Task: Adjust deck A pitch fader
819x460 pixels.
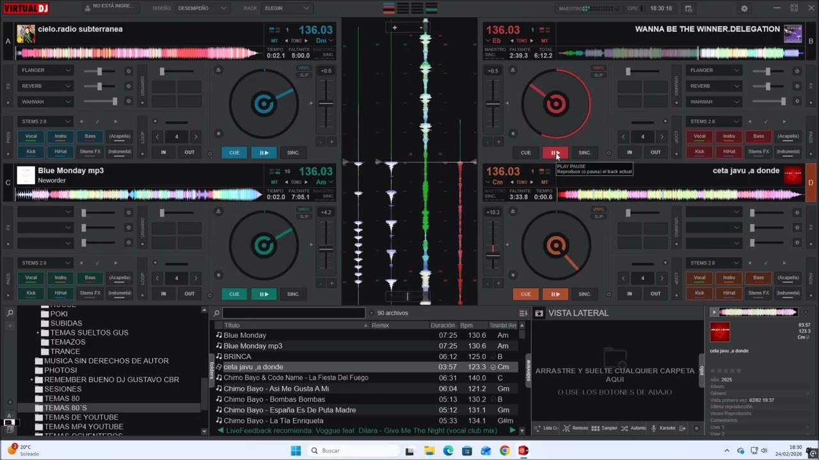Action: [326, 103]
